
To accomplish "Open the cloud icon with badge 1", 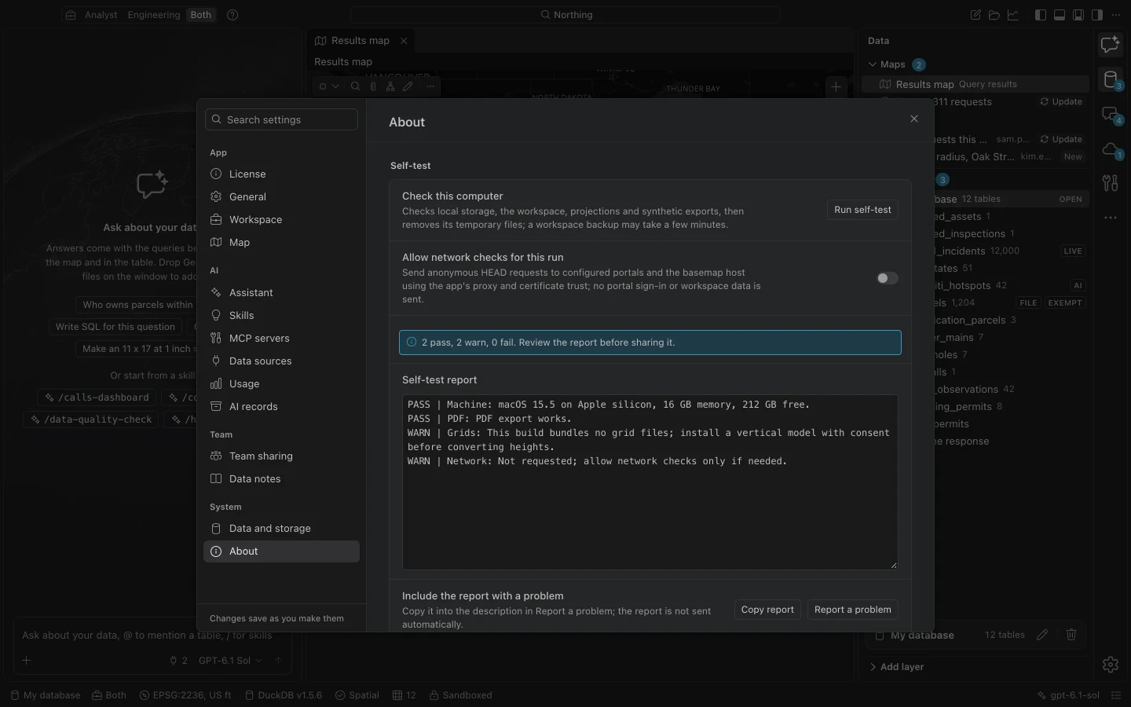I will [x=1111, y=149].
